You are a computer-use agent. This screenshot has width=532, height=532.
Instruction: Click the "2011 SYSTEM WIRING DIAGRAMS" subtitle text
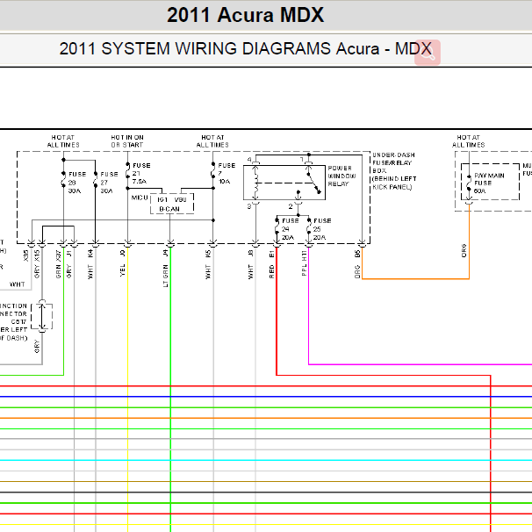[195, 49]
